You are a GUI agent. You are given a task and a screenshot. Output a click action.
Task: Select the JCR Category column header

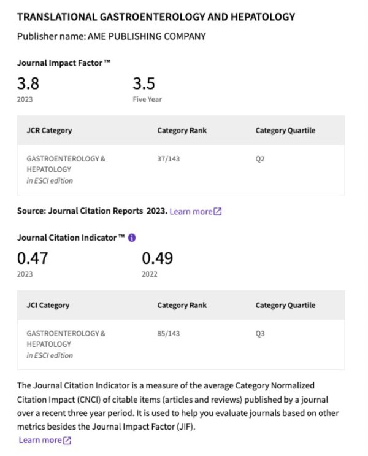tap(49, 131)
